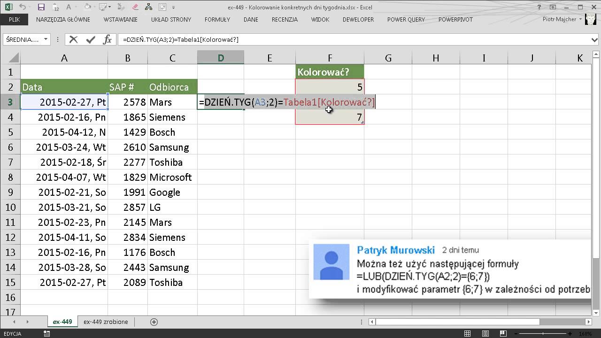Select column D header
Image resolution: width=601 pixels, height=338 pixels.
pos(221,58)
